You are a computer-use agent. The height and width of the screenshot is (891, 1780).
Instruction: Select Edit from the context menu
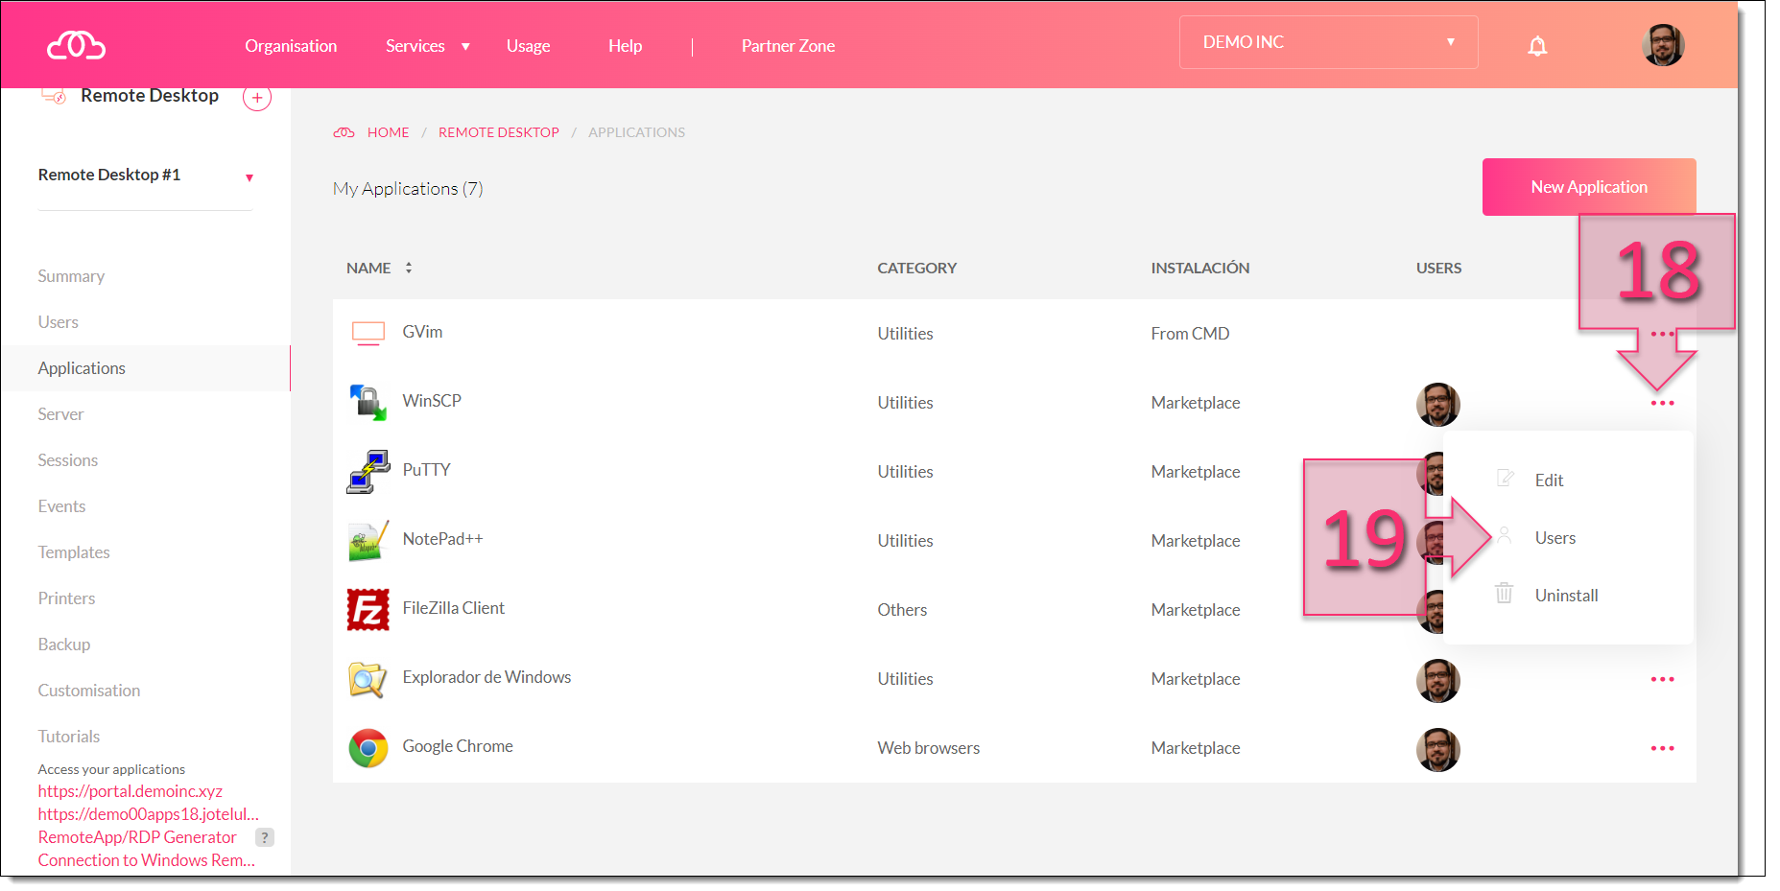[x=1549, y=481]
